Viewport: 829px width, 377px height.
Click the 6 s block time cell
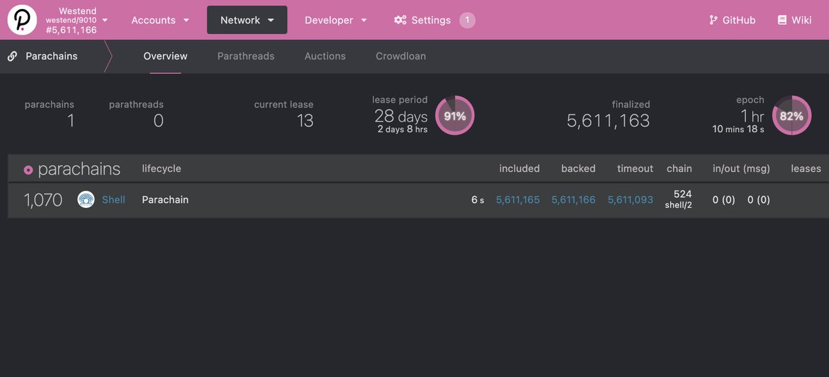coord(477,200)
